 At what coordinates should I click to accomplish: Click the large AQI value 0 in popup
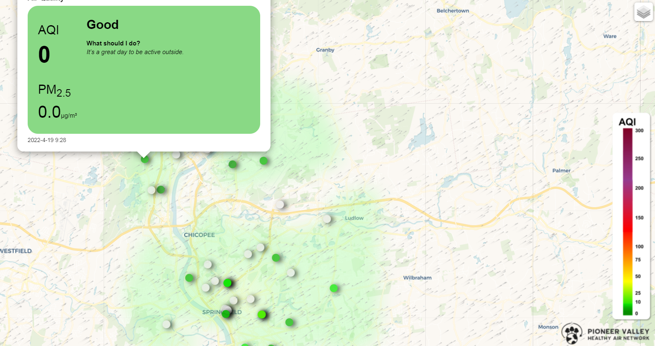click(44, 55)
